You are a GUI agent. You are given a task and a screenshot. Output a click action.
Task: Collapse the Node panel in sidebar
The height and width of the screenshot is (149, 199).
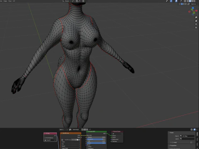[169, 133]
